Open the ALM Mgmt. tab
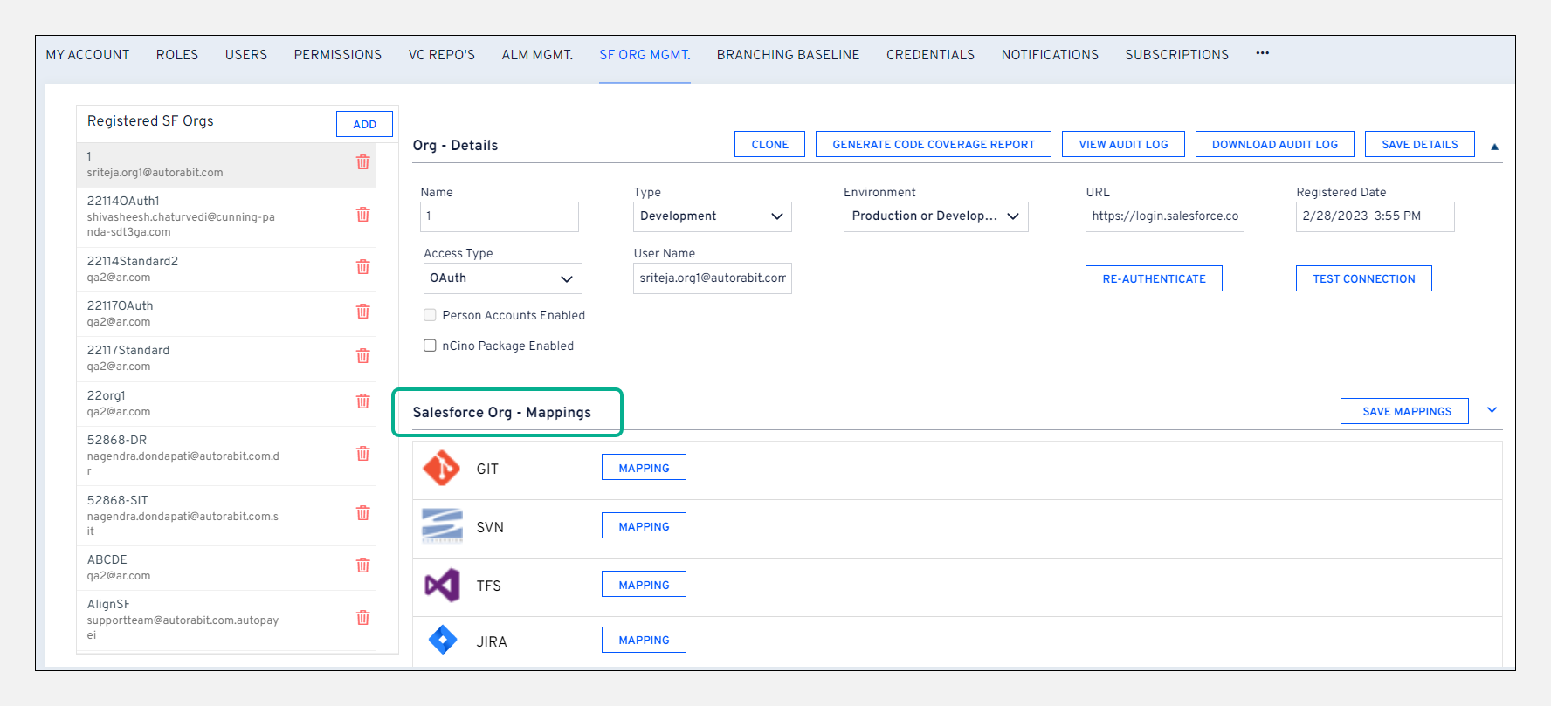Image resolution: width=1551 pixels, height=706 pixels. point(537,55)
